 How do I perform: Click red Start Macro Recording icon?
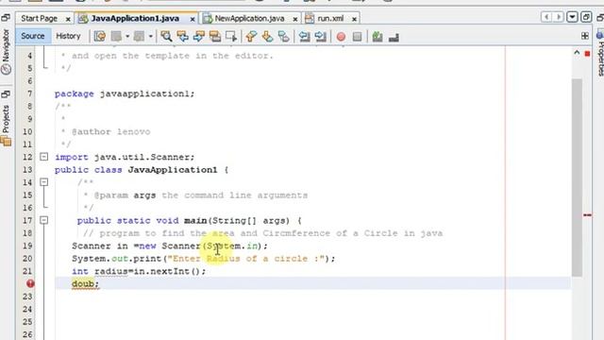click(x=341, y=37)
